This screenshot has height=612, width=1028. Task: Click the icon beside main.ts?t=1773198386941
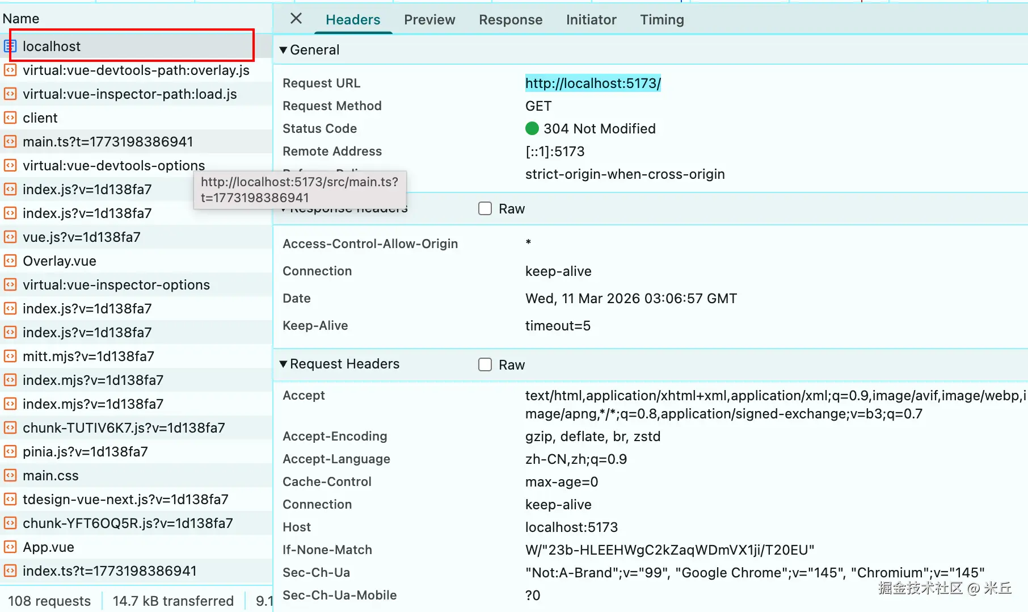tap(10, 141)
